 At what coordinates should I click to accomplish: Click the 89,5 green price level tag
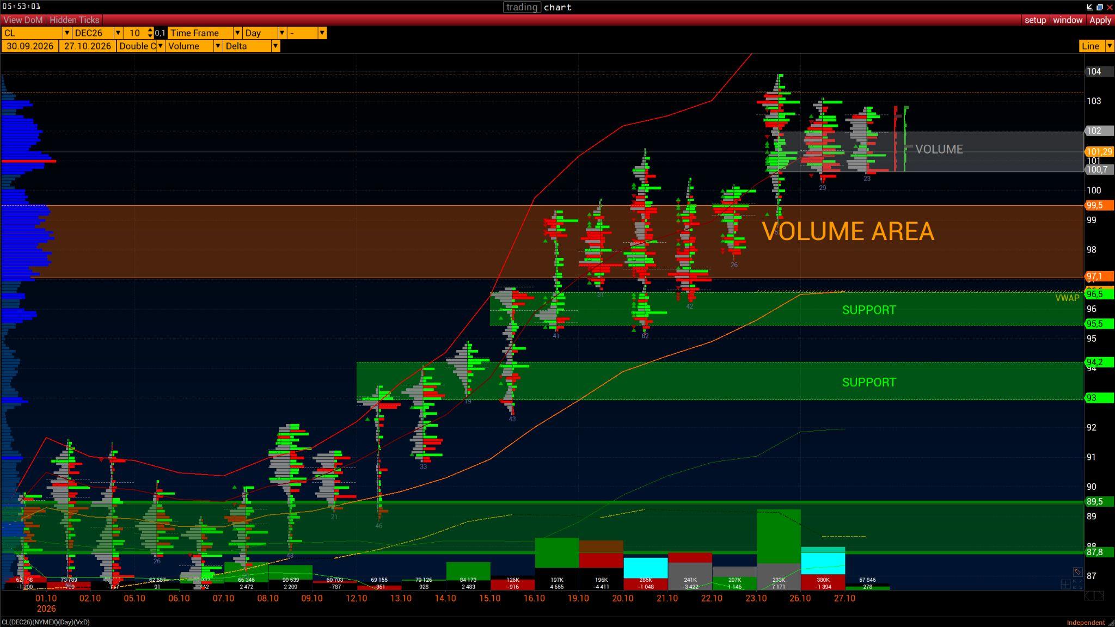[x=1098, y=501]
